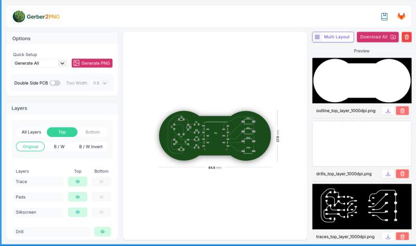The width and height of the screenshot is (416, 246).
Task: Toggle Pads bottom layer visibility
Action: (101, 197)
